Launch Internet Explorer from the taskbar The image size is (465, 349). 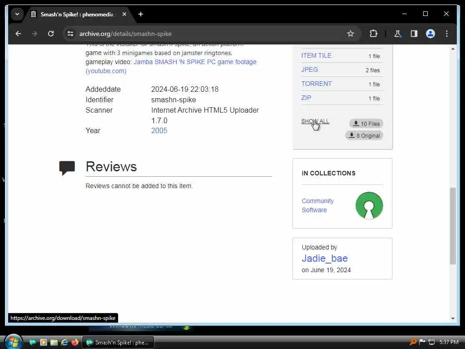point(64,342)
